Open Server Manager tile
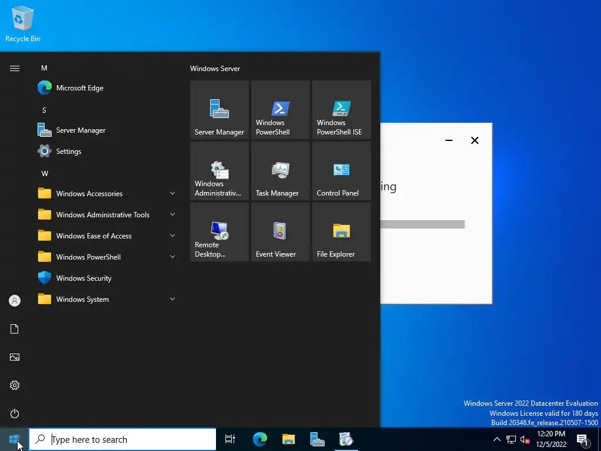601x451 pixels. (220, 110)
